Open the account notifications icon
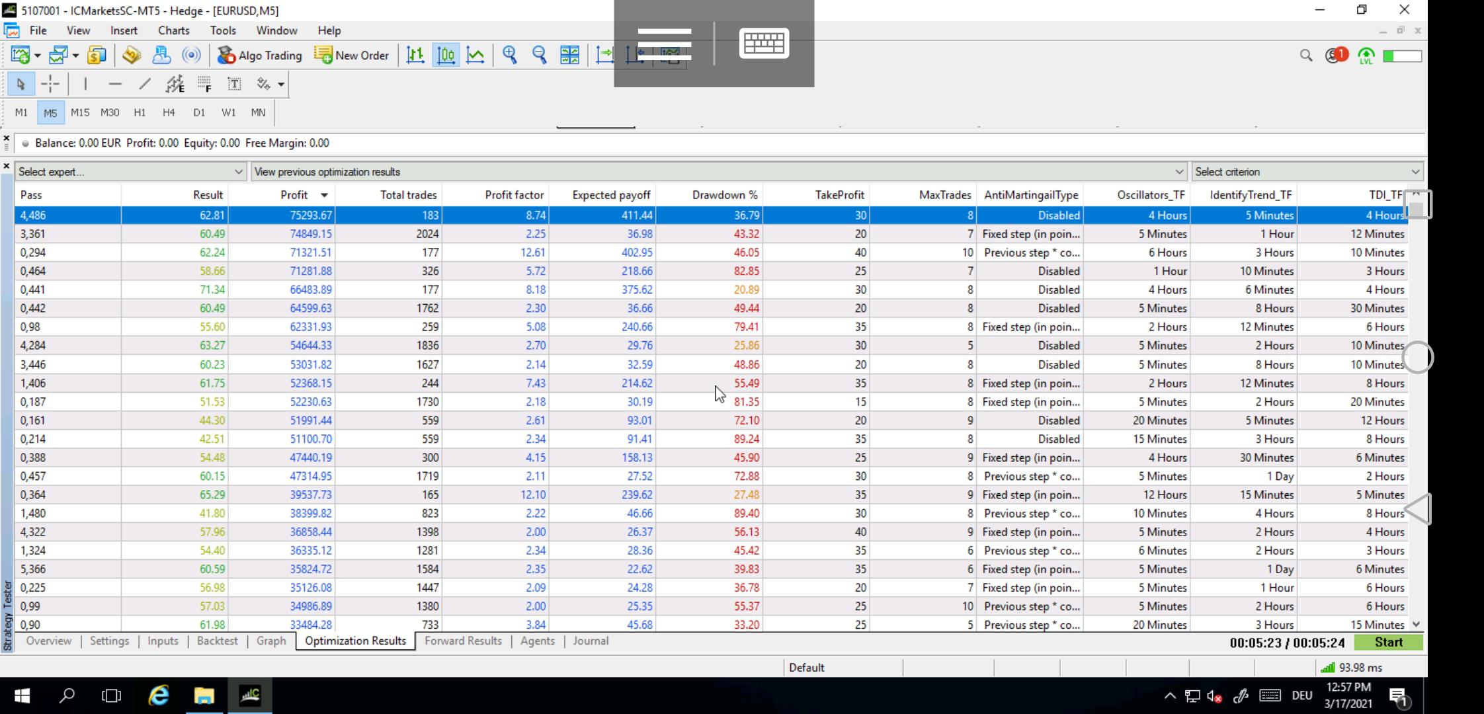The width and height of the screenshot is (1484, 714). 1336,56
